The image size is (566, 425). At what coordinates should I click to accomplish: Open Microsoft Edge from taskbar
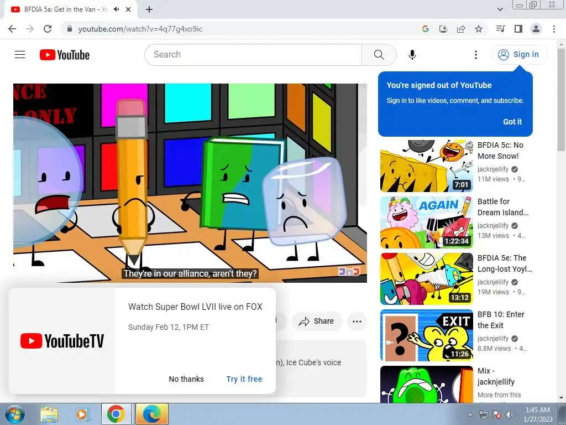click(x=151, y=414)
